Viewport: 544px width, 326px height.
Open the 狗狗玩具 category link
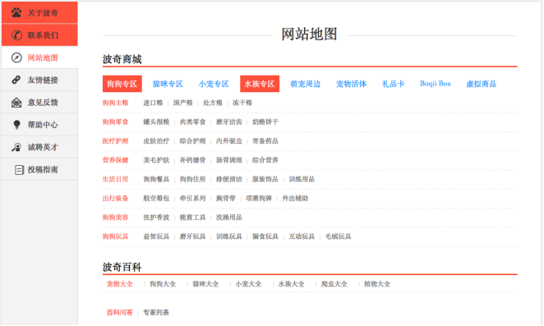pyautogui.click(x=116, y=236)
